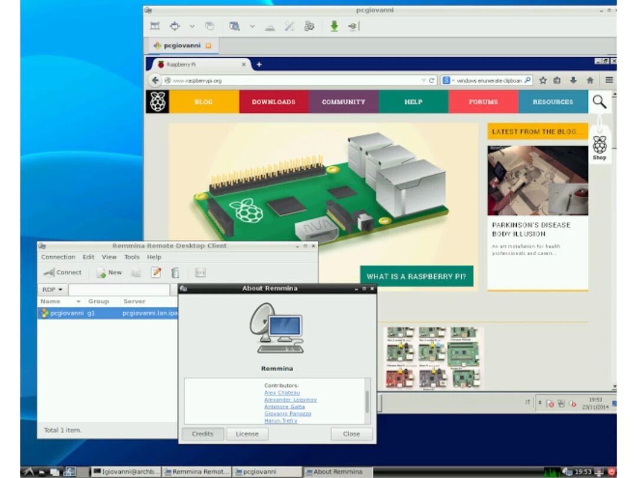637x478 pixels.
Task: Open the Firefox hamburger menu
Action: click(609, 80)
